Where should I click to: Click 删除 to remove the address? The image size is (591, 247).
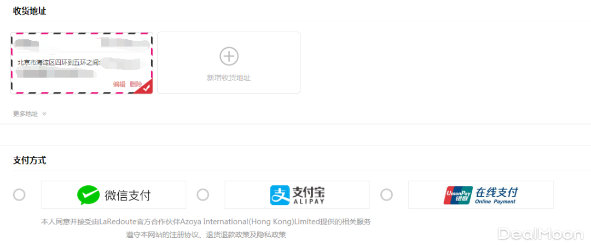(136, 84)
